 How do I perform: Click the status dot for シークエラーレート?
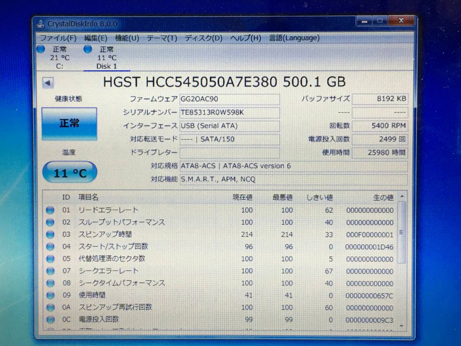pos(50,271)
